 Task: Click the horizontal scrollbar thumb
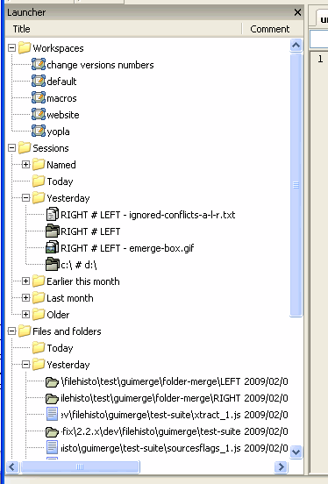[x=80, y=466]
